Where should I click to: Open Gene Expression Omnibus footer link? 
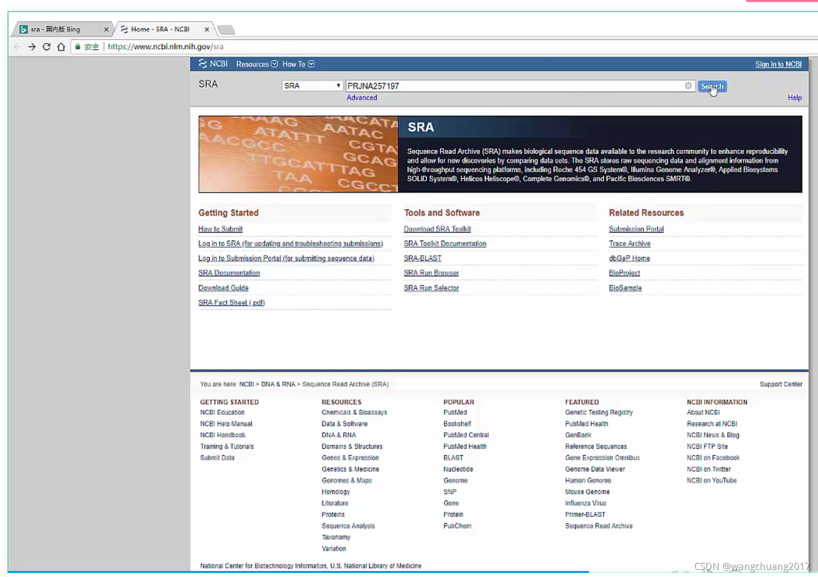tap(602, 458)
